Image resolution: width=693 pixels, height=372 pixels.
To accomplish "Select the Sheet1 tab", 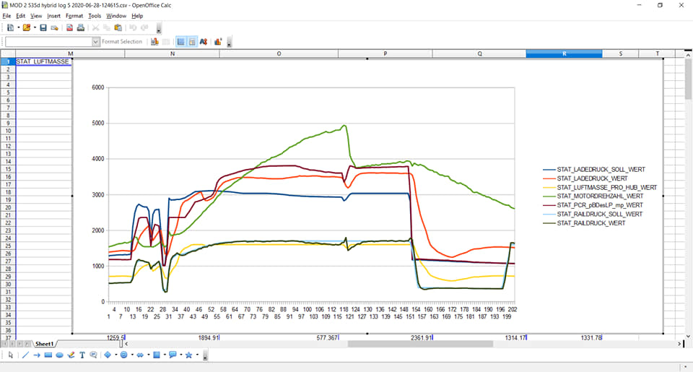I will tap(44, 344).
